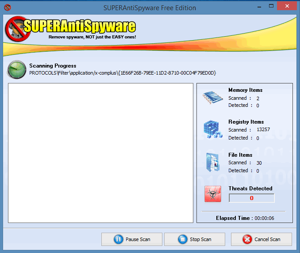The width and height of the screenshot is (300, 253).
Task: Click the Memory Items chip icon
Action: point(213,98)
